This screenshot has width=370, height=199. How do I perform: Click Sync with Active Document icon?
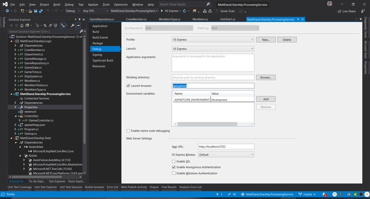point(45,25)
